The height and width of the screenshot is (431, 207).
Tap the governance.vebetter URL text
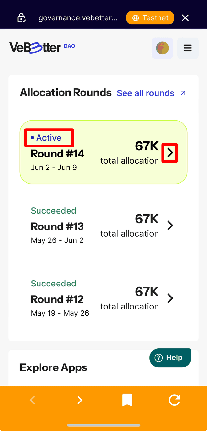pos(78,18)
